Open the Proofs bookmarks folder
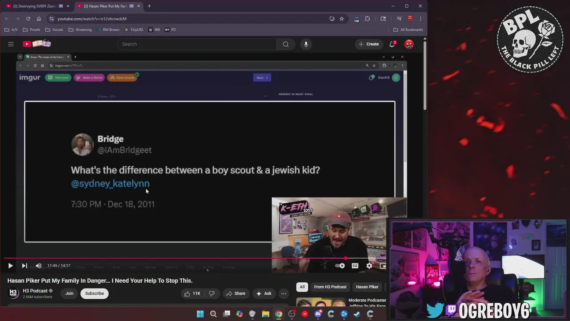570x321 pixels. coord(32,30)
